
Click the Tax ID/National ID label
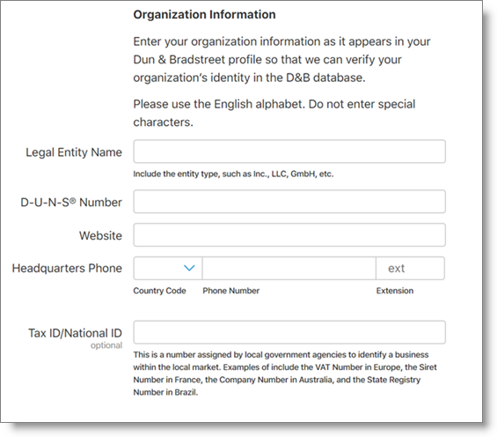pyautogui.click(x=75, y=333)
